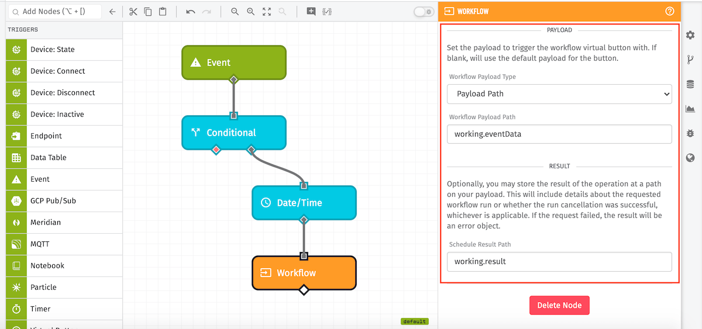Click the Delete Node button

click(559, 305)
